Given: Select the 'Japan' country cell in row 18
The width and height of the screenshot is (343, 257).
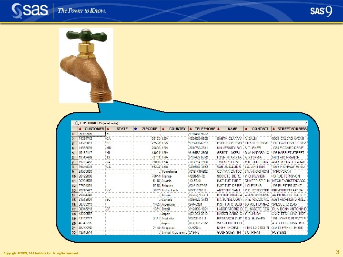Looking at the screenshot, I should point(174,214).
